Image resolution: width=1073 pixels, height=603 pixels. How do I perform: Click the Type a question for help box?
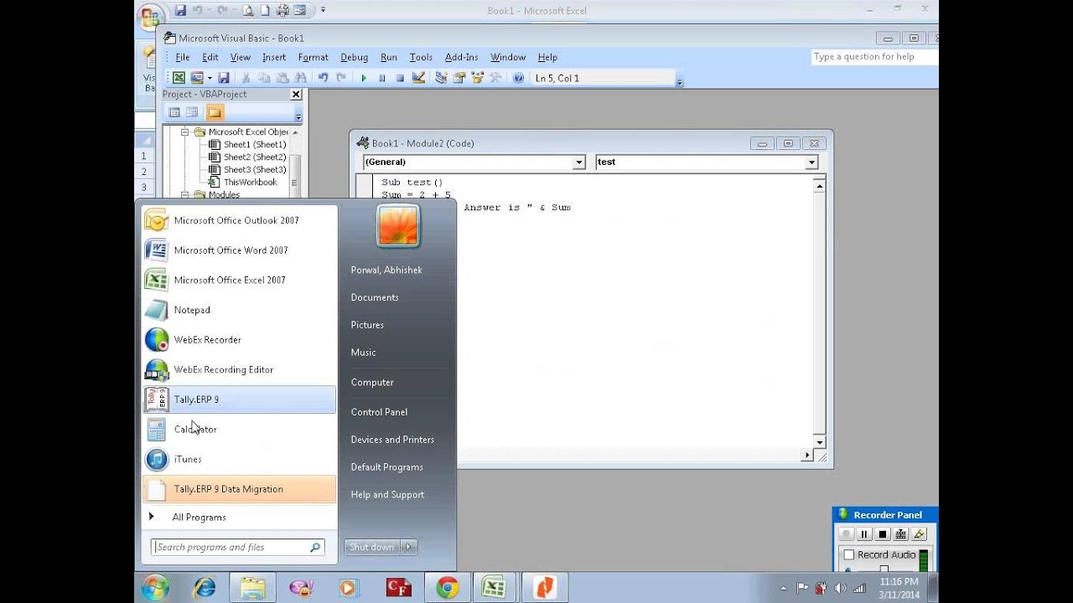coord(873,57)
